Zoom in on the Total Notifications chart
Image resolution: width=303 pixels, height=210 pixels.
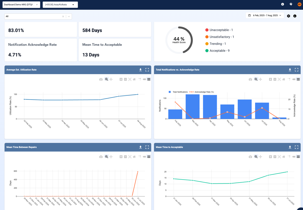click(270, 79)
